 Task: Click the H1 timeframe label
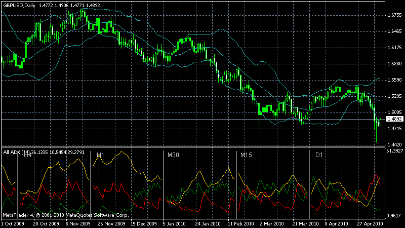coord(100,155)
